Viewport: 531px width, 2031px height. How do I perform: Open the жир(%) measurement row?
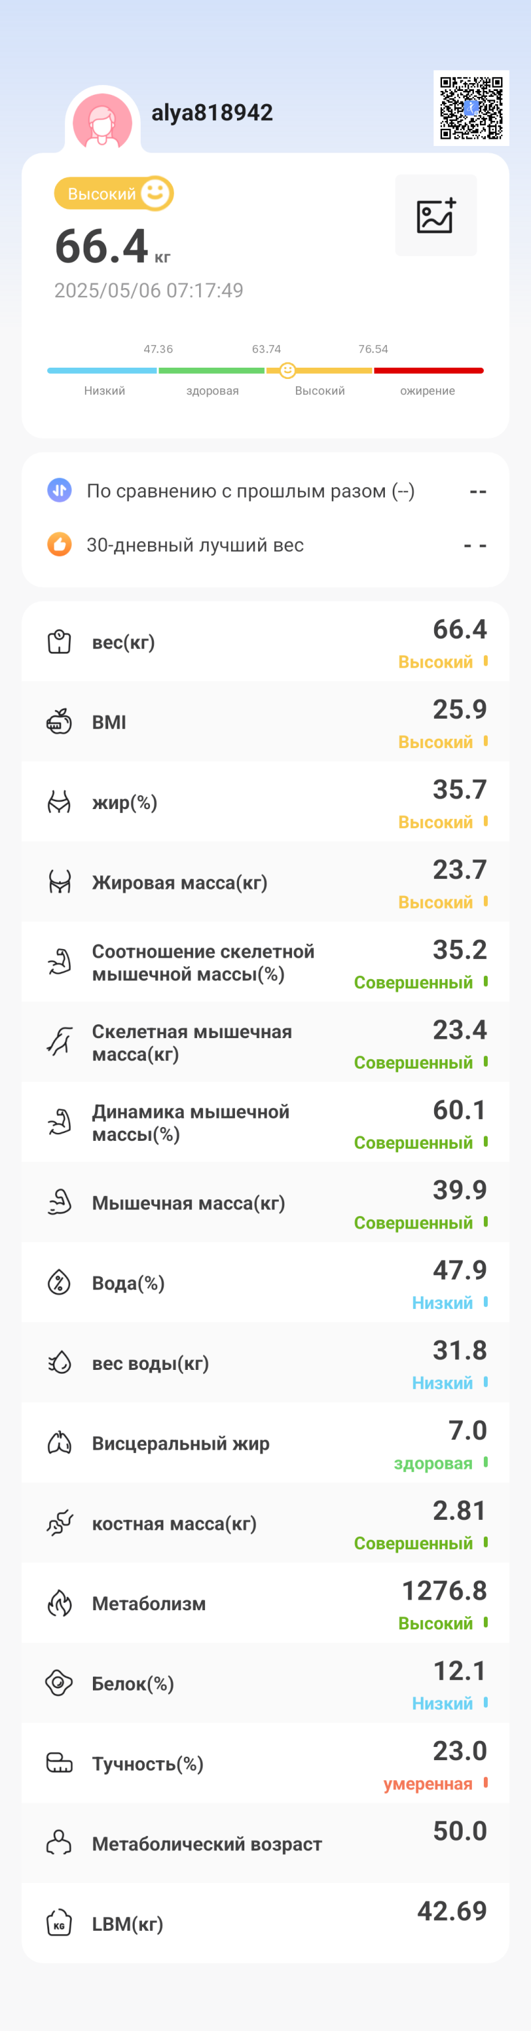pos(265,802)
